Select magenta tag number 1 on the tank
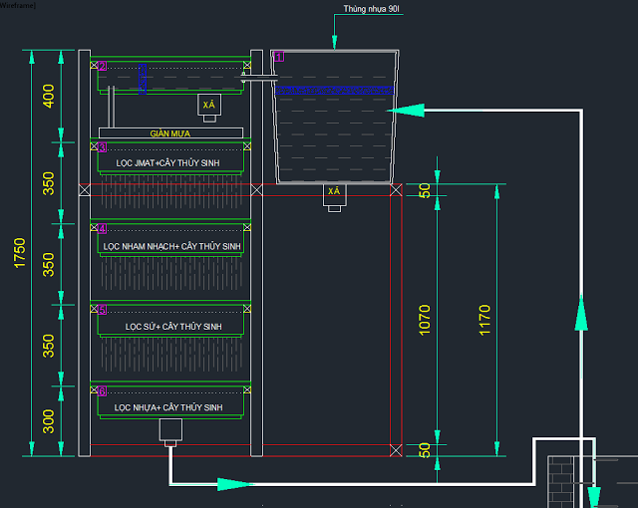638x508 pixels. tap(280, 57)
